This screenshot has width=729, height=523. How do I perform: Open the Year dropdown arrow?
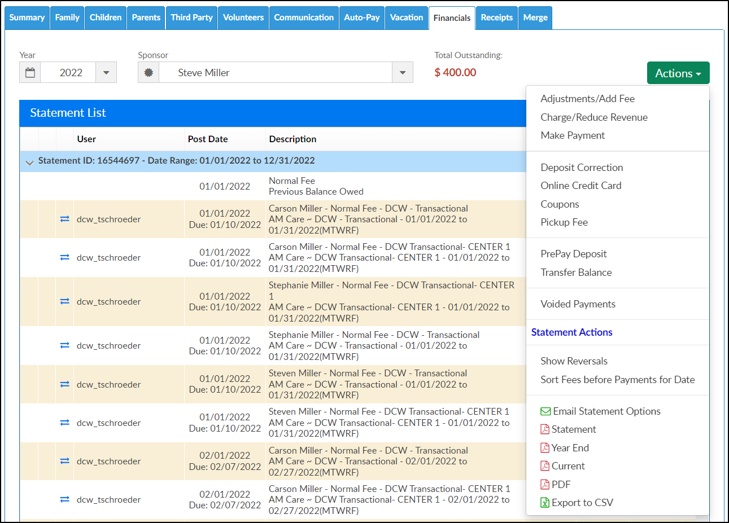click(x=106, y=73)
